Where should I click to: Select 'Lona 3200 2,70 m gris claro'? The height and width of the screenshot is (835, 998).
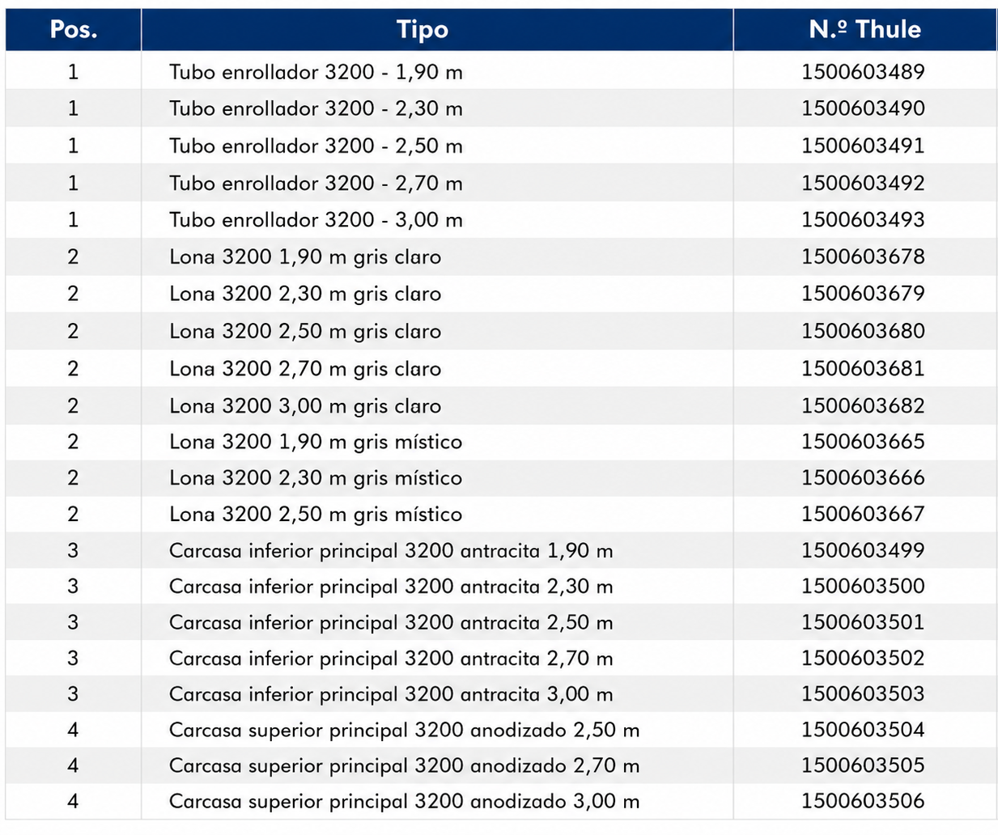point(305,369)
